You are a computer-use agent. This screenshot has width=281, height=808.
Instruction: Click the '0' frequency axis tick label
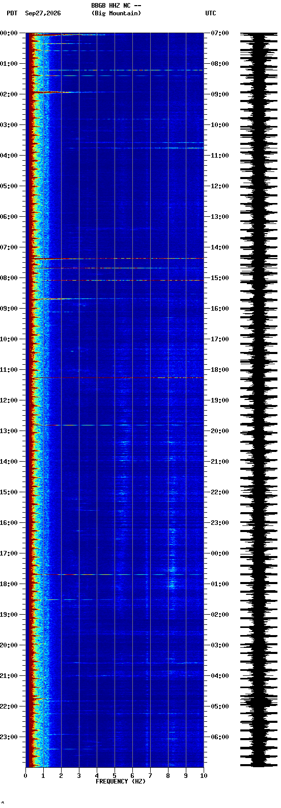pyautogui.click(x=25, y=776)
